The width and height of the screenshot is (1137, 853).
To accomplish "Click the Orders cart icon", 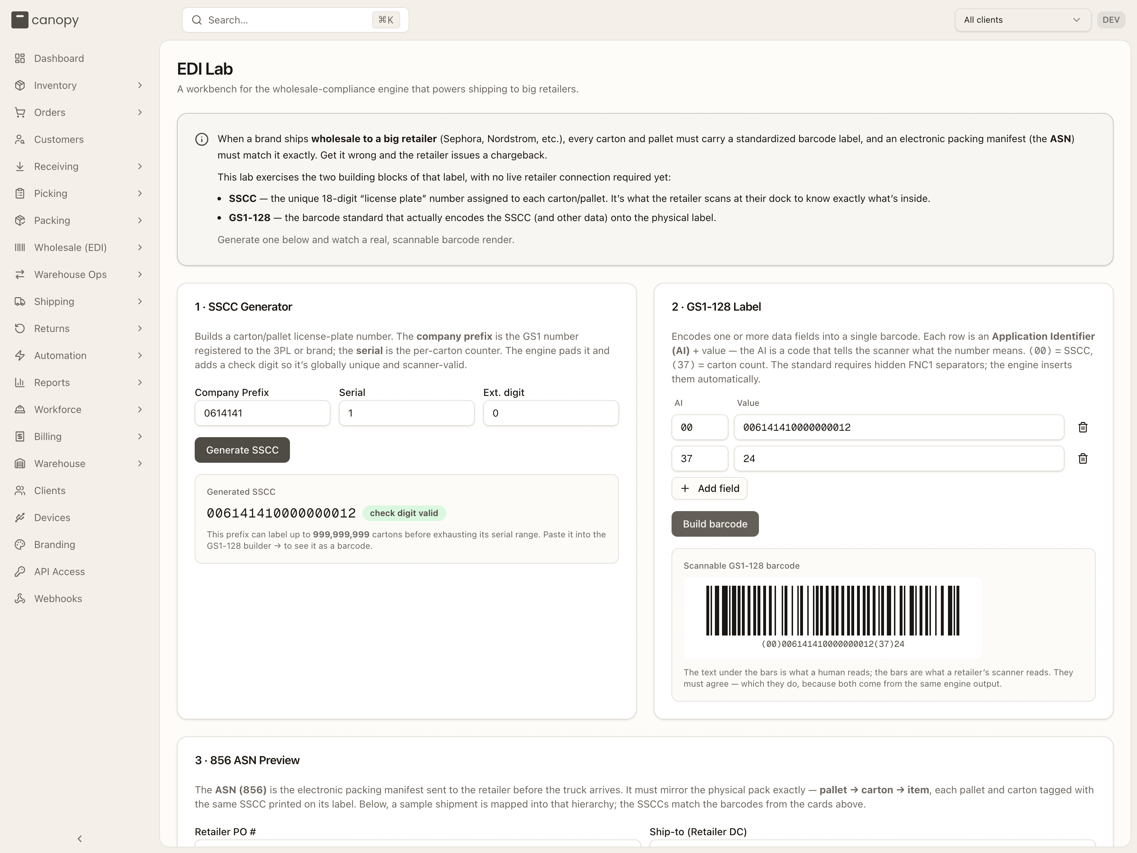I will 20,113.
